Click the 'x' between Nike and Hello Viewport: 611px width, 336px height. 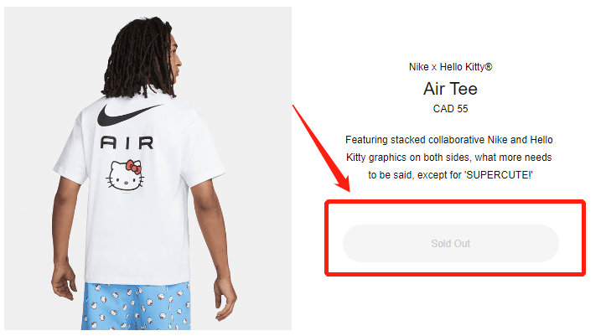tap(433, 67)
